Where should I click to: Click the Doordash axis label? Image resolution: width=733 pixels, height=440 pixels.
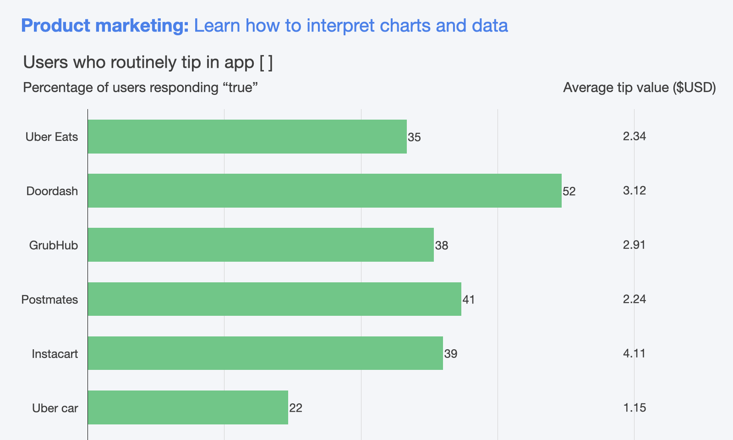(52, 191)
